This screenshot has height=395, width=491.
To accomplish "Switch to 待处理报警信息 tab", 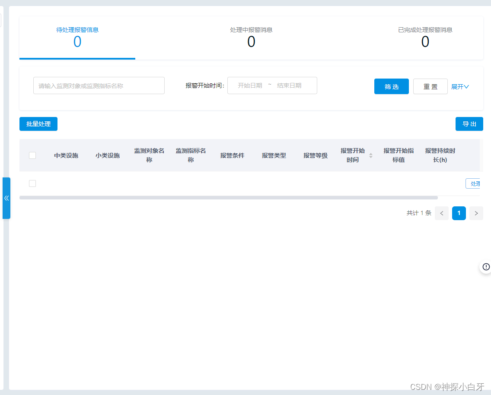I will (77, 38).
